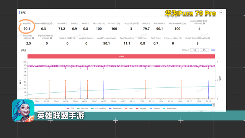Toggle the SmallJank legend entry
The image size is (245, 138).
[115, 108]
